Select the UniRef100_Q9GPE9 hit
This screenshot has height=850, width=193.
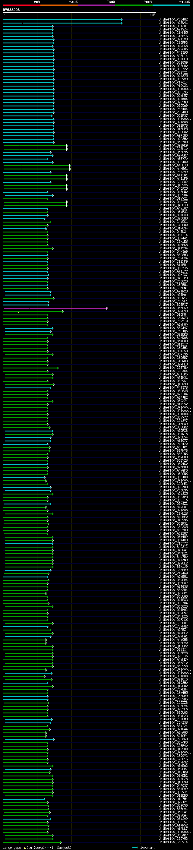(x=173, y=146)
